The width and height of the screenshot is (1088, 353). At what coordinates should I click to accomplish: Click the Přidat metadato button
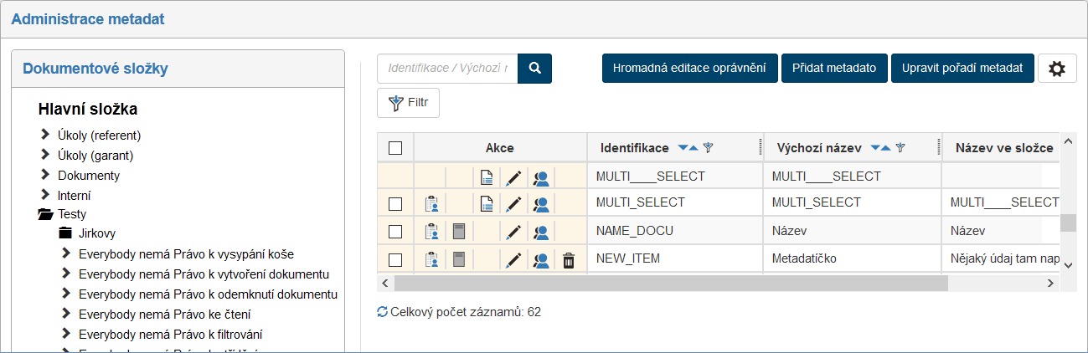tap(833, 69)
